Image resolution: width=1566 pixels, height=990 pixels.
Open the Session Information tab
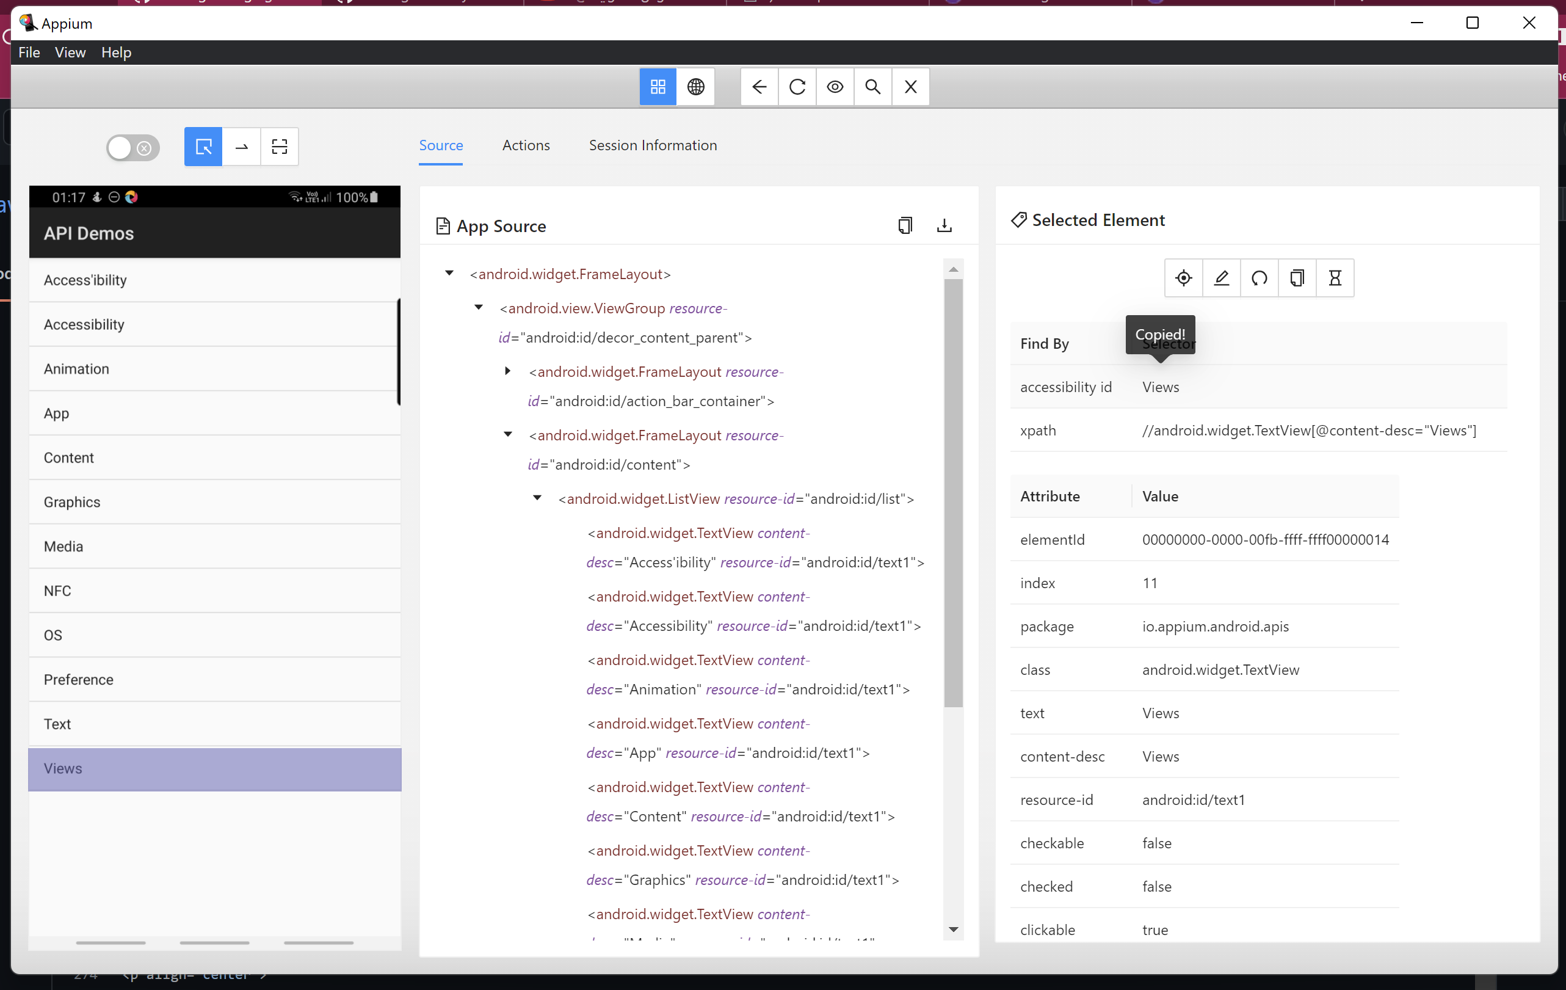[653, 145]
